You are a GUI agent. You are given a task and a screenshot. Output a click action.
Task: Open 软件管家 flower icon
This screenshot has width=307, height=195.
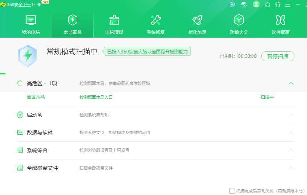280,20
